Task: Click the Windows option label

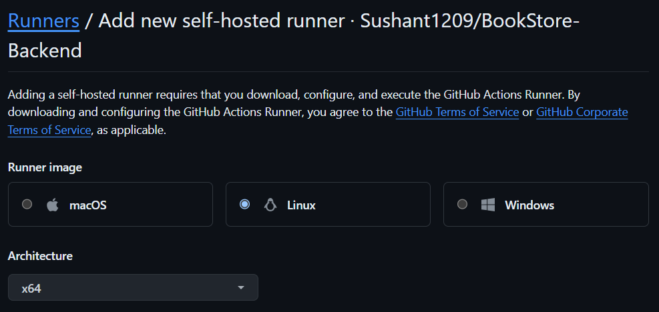Action: pyautogui.click(x=529, y=205)
